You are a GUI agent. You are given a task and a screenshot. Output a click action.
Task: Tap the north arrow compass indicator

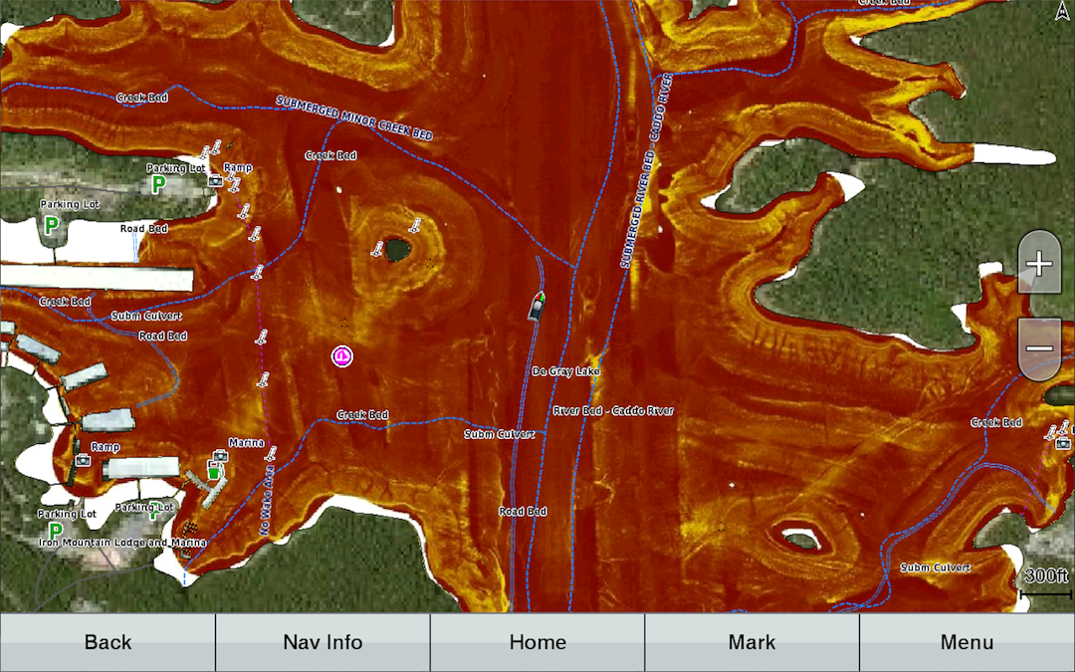click(1061, 12)
